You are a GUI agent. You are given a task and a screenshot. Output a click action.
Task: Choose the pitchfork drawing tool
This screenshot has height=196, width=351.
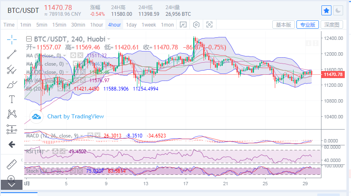12,69
